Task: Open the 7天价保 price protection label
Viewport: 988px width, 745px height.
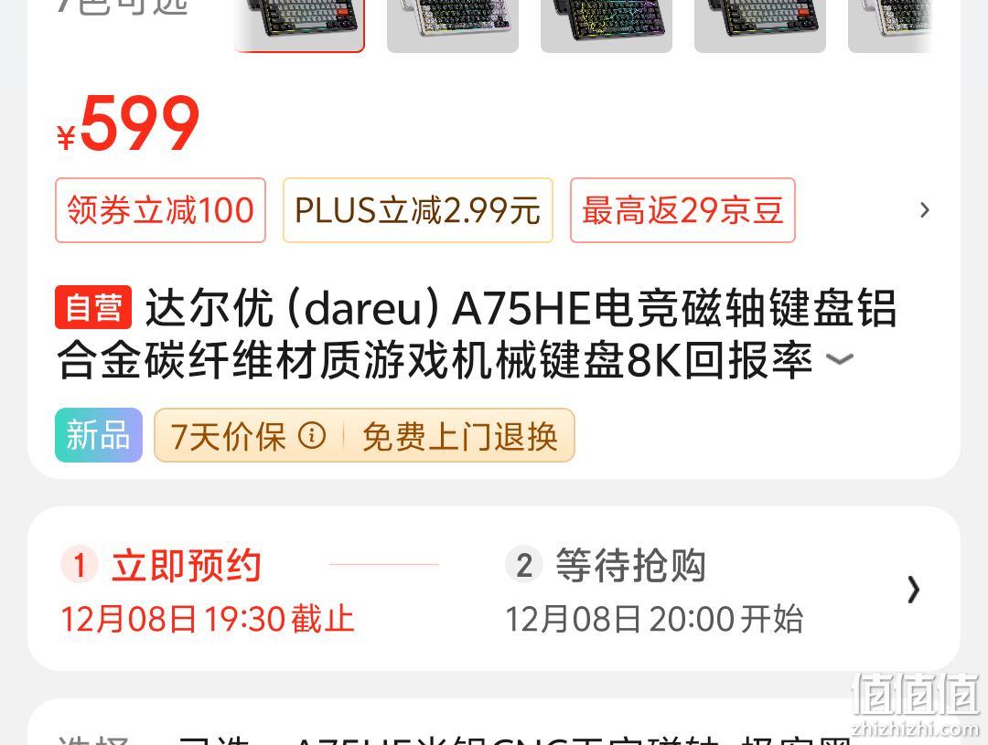Action: click(x=228, y=436)
